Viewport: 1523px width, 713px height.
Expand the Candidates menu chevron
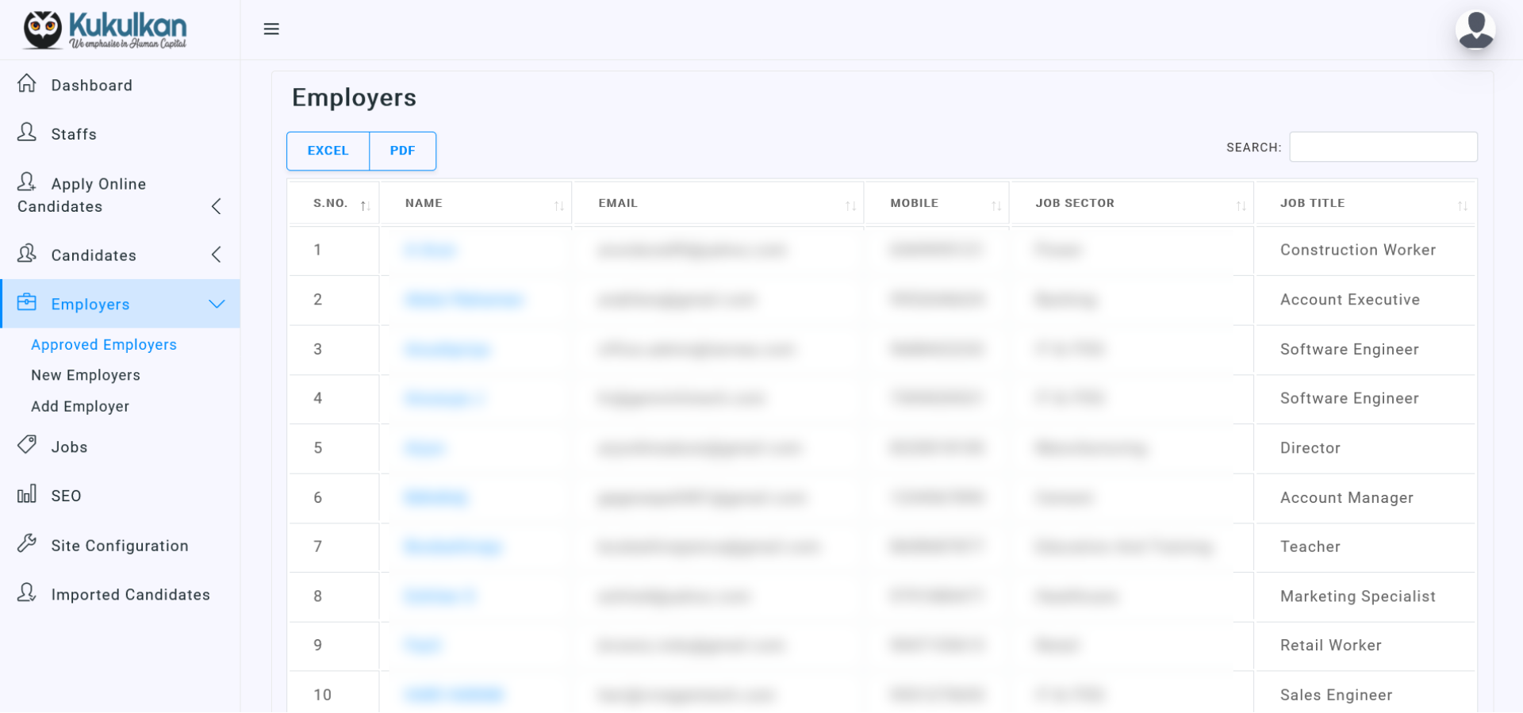pyautogui.click(x=216, y=255)
